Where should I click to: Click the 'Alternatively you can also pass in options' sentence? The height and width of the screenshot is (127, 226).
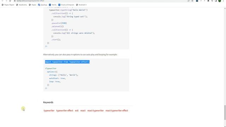coord(80,55)
